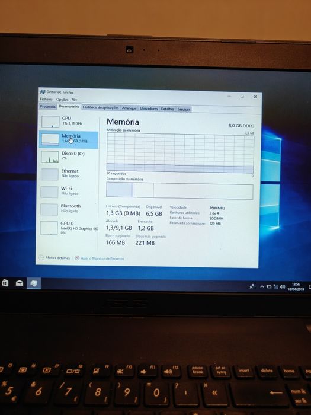Screen dimensions: 311x415
Task: Open the Ficheiro menu
Action: click(46, 99)
